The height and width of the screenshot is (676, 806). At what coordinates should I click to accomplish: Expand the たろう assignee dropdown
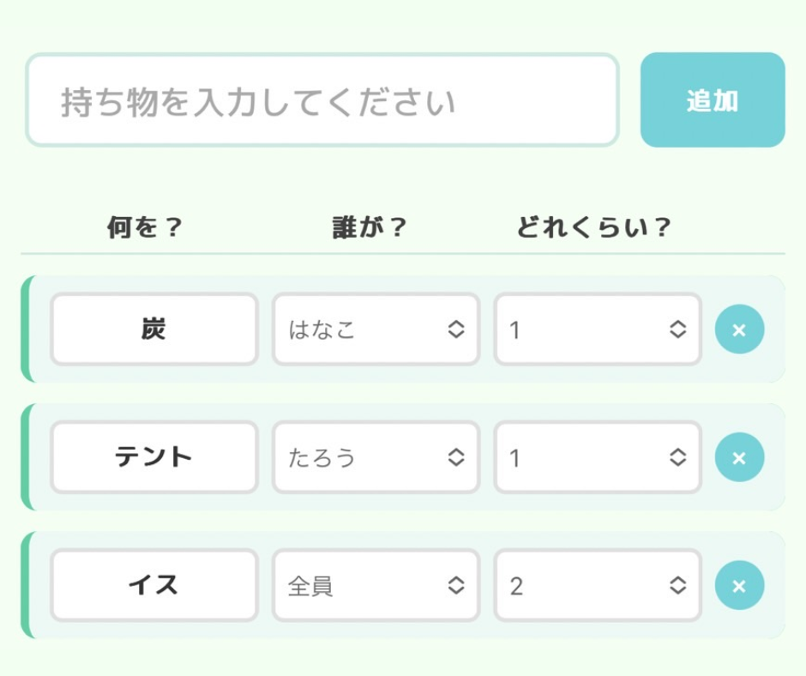[x=375, y=457]
